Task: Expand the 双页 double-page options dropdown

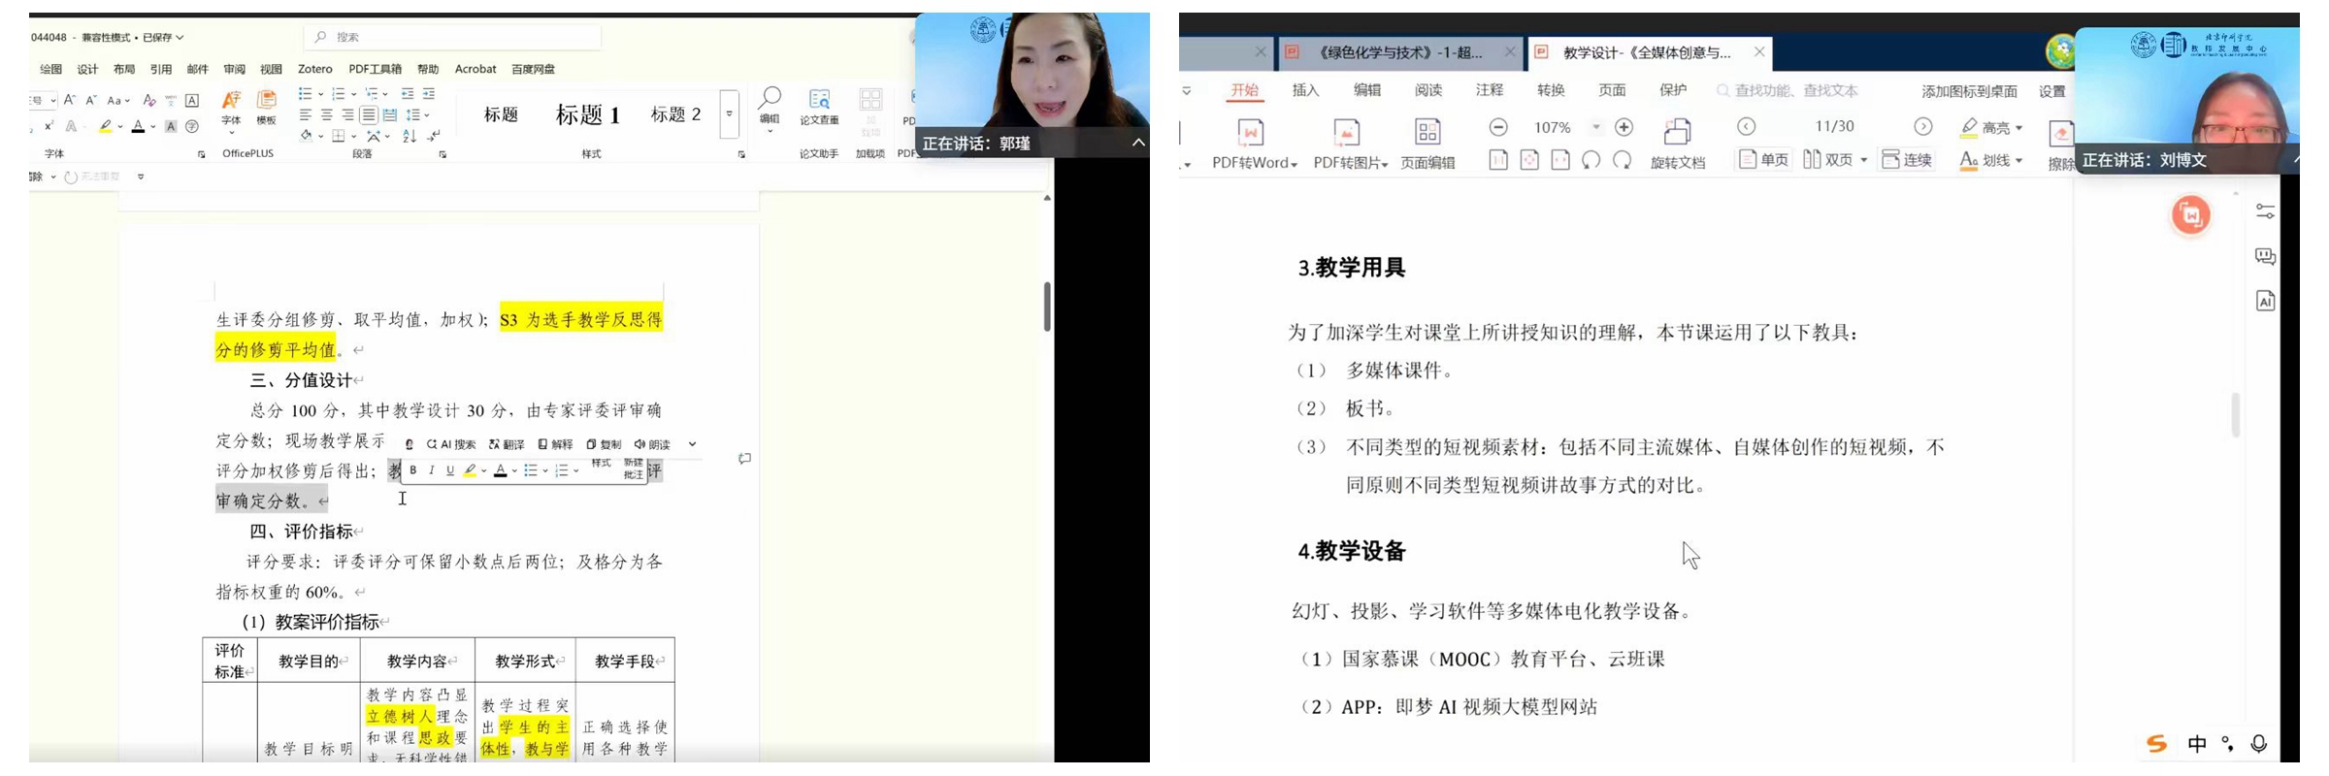Action: pyautogui.click(x=1864, y=160)
